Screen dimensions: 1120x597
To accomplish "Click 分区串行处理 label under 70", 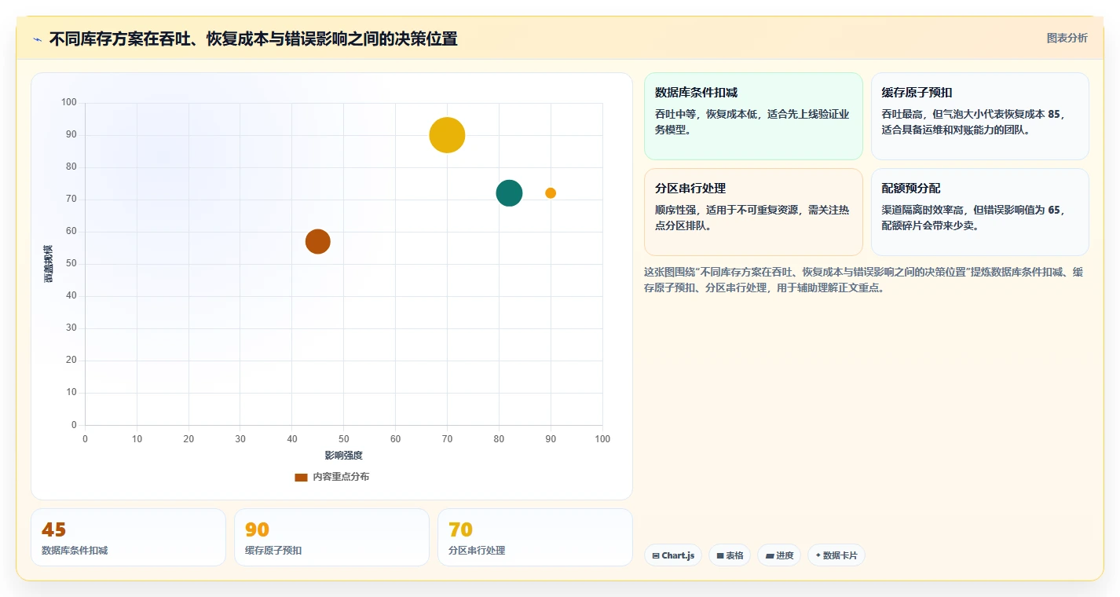I will [477, 551].
